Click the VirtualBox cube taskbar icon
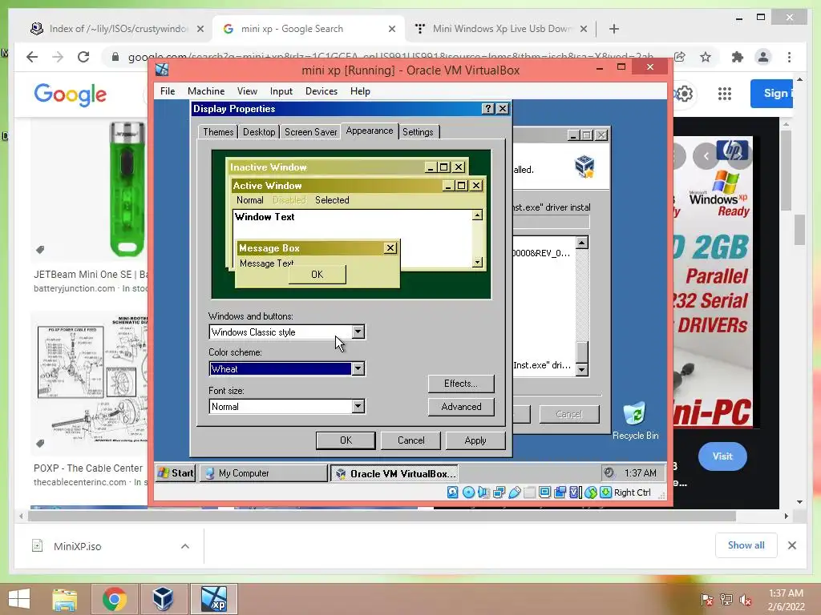Screen dimensions: 821x615 [x=163, y=599]
